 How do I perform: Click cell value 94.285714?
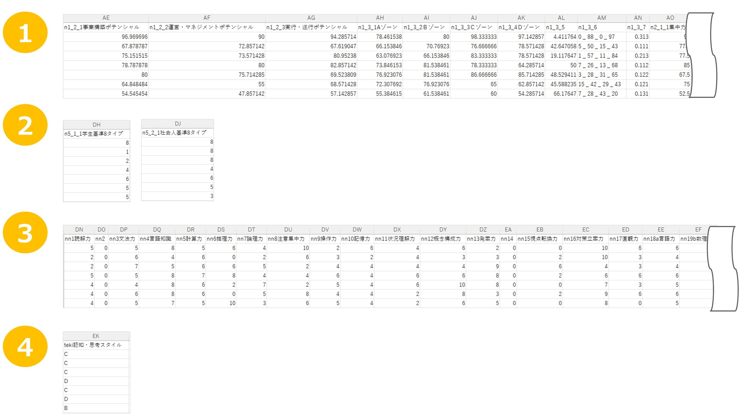pyautogui.click(x=311, y=37)
